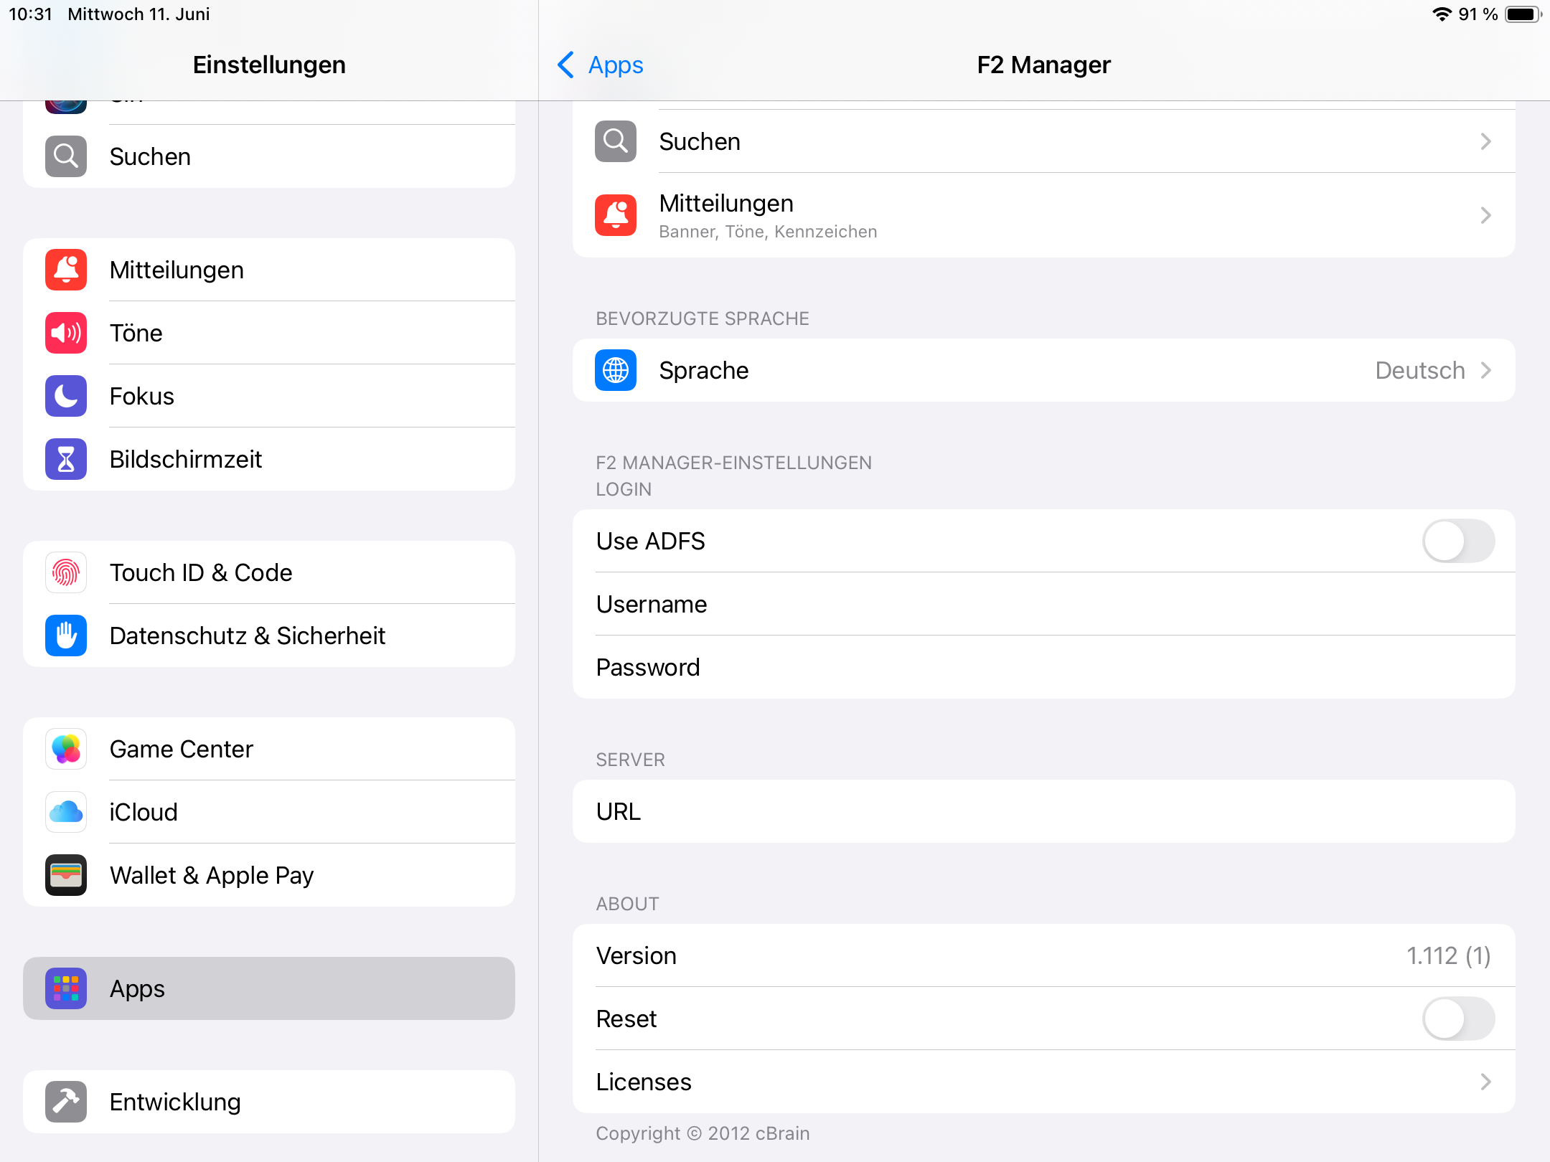
Task: Open Game Center colorful bubbles icon
Action: (66, 749)
